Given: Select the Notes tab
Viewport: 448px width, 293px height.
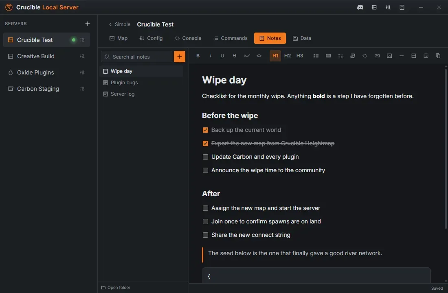Looking at the screenshot, I should pos(270,38).
